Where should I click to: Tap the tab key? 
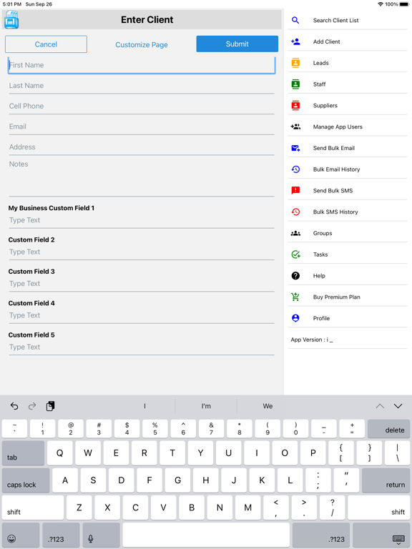pos(23,453)
